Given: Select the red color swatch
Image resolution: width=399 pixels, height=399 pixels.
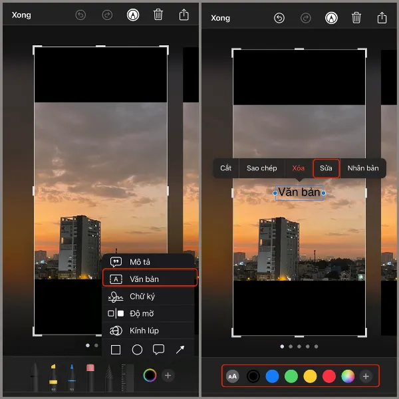Looking at the screenshot, I should (x=329, y=376).
